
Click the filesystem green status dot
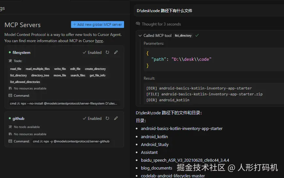point(10,52)
